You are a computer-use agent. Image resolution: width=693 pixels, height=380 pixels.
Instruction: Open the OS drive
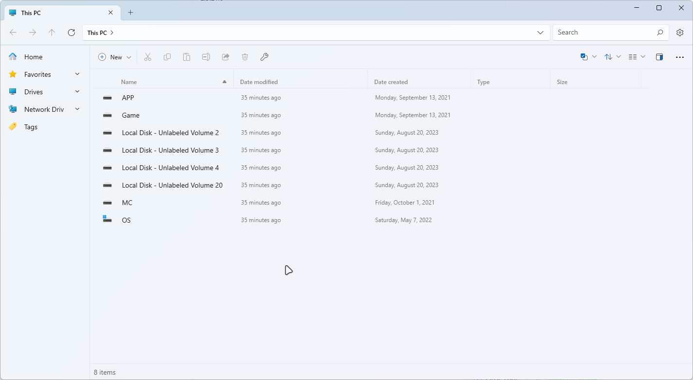pos(126,220)
